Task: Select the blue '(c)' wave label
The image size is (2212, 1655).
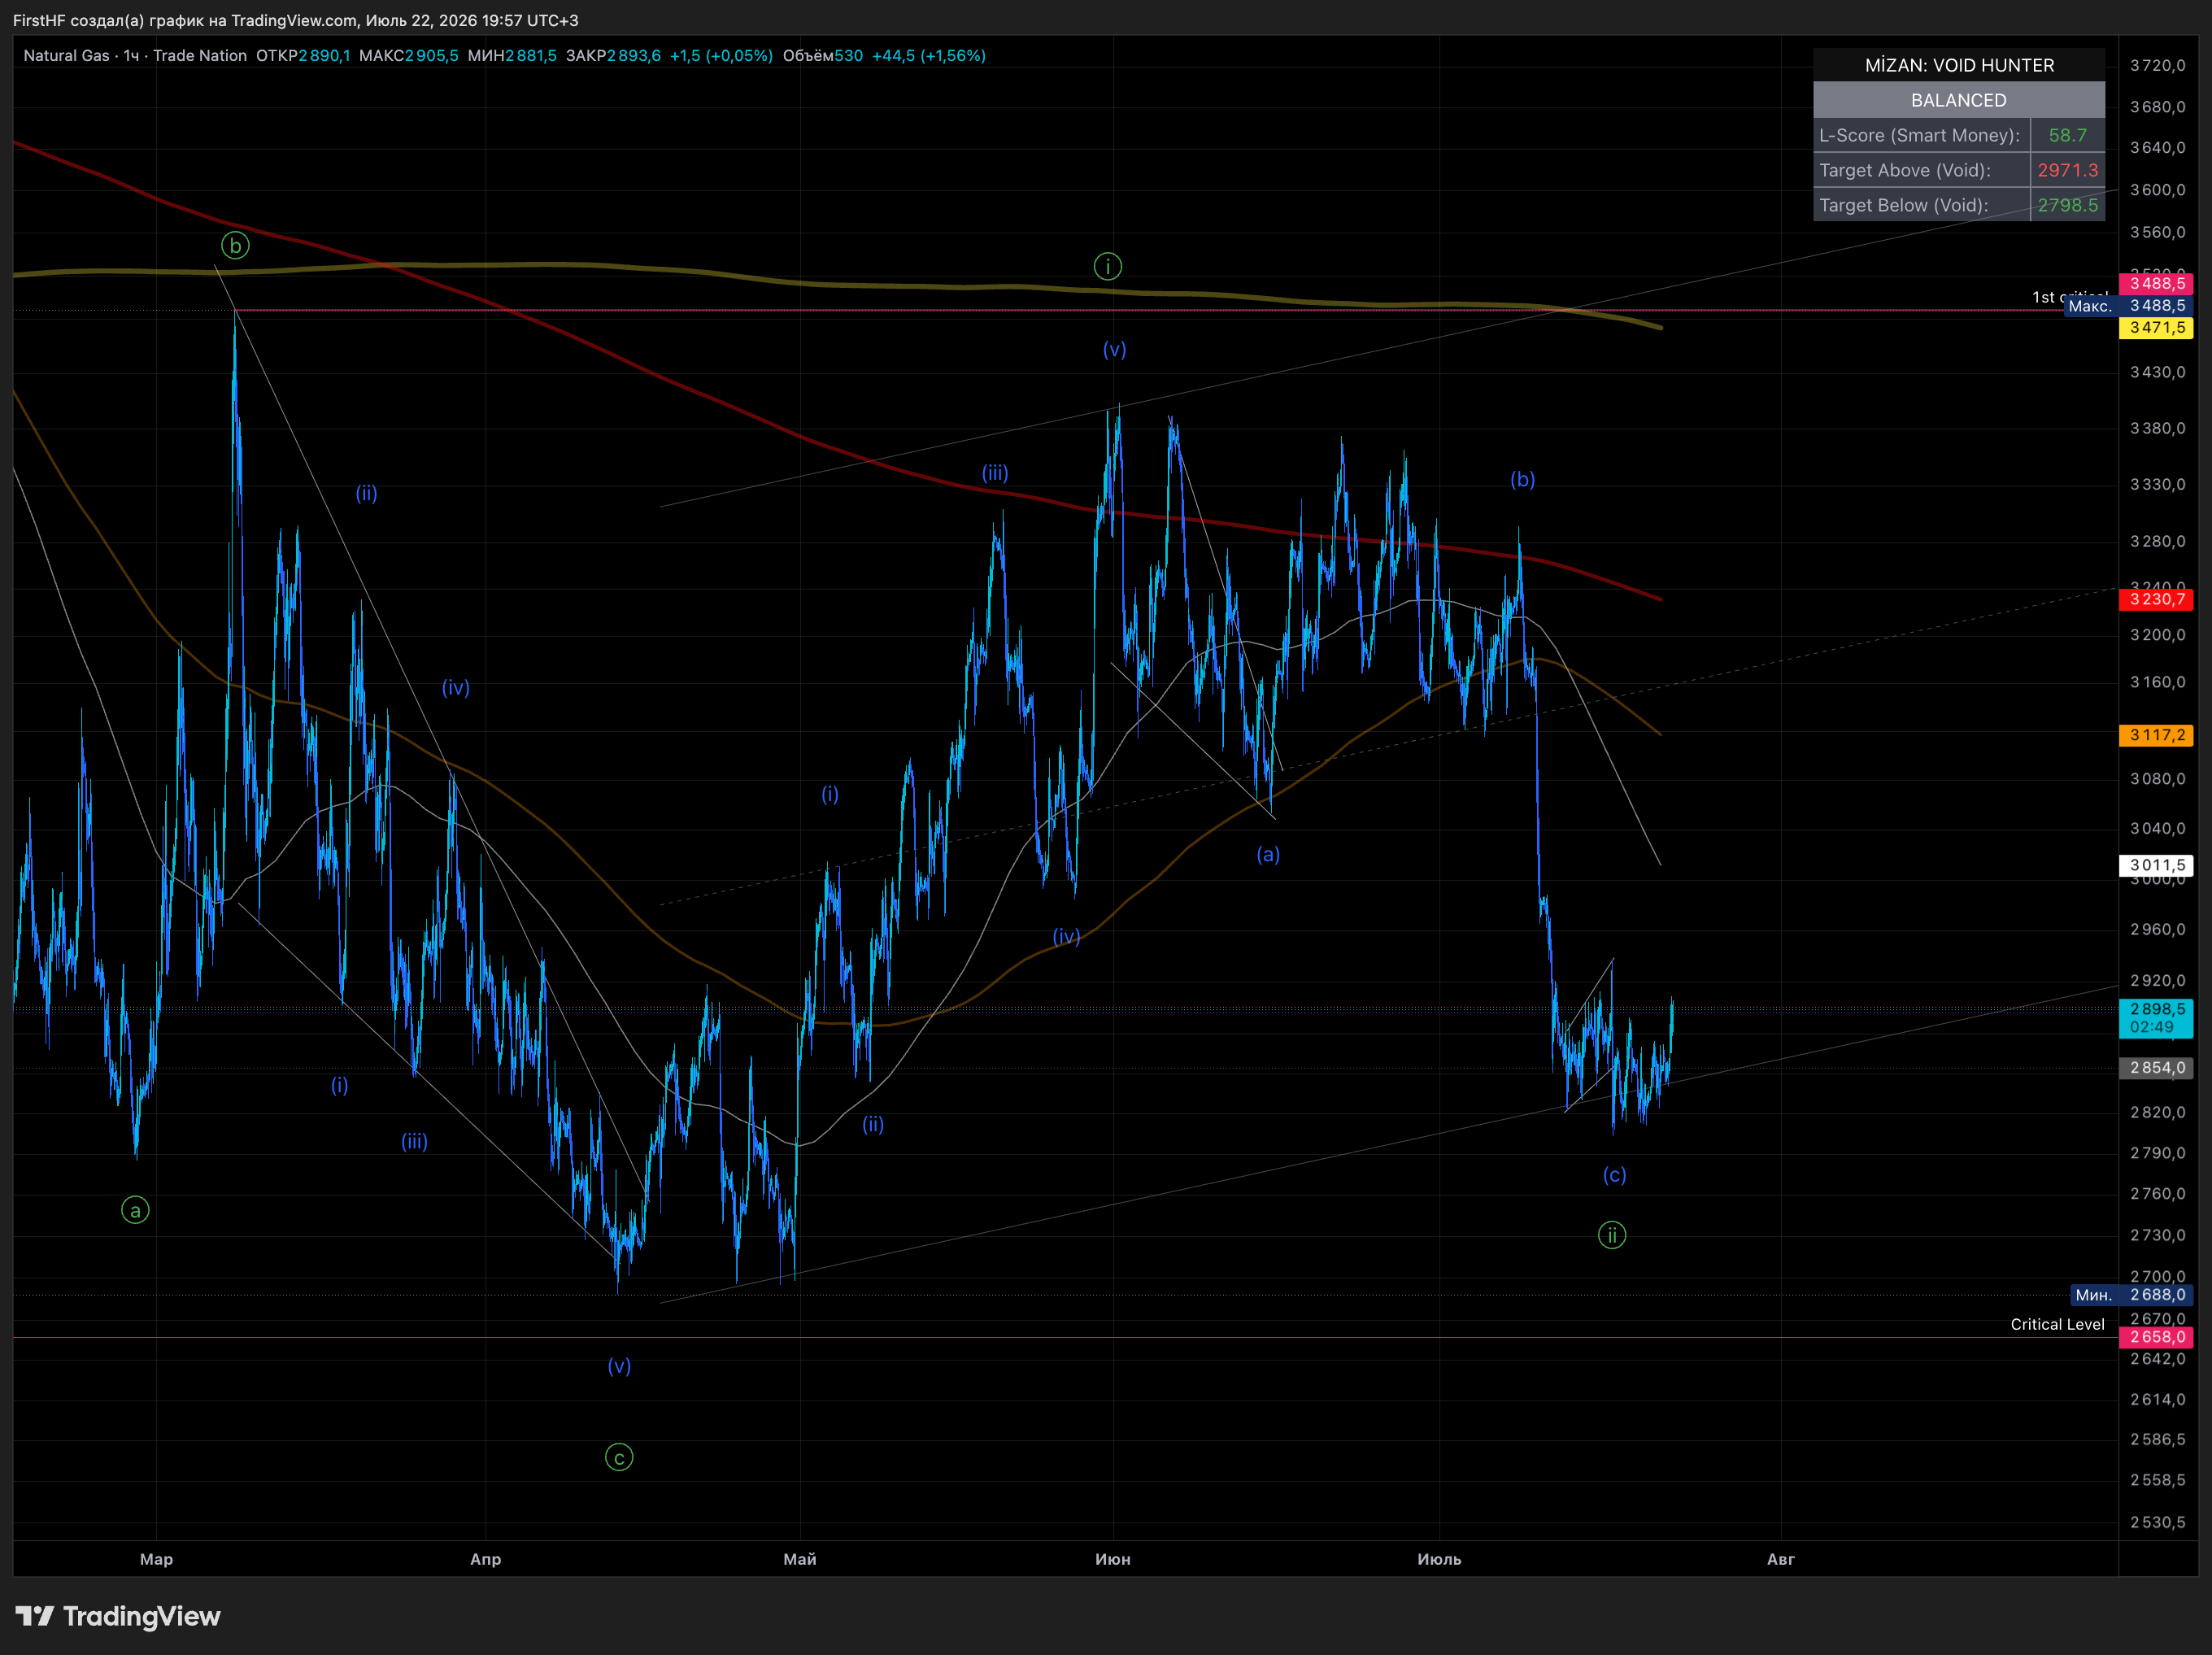Action: 1614,1174
